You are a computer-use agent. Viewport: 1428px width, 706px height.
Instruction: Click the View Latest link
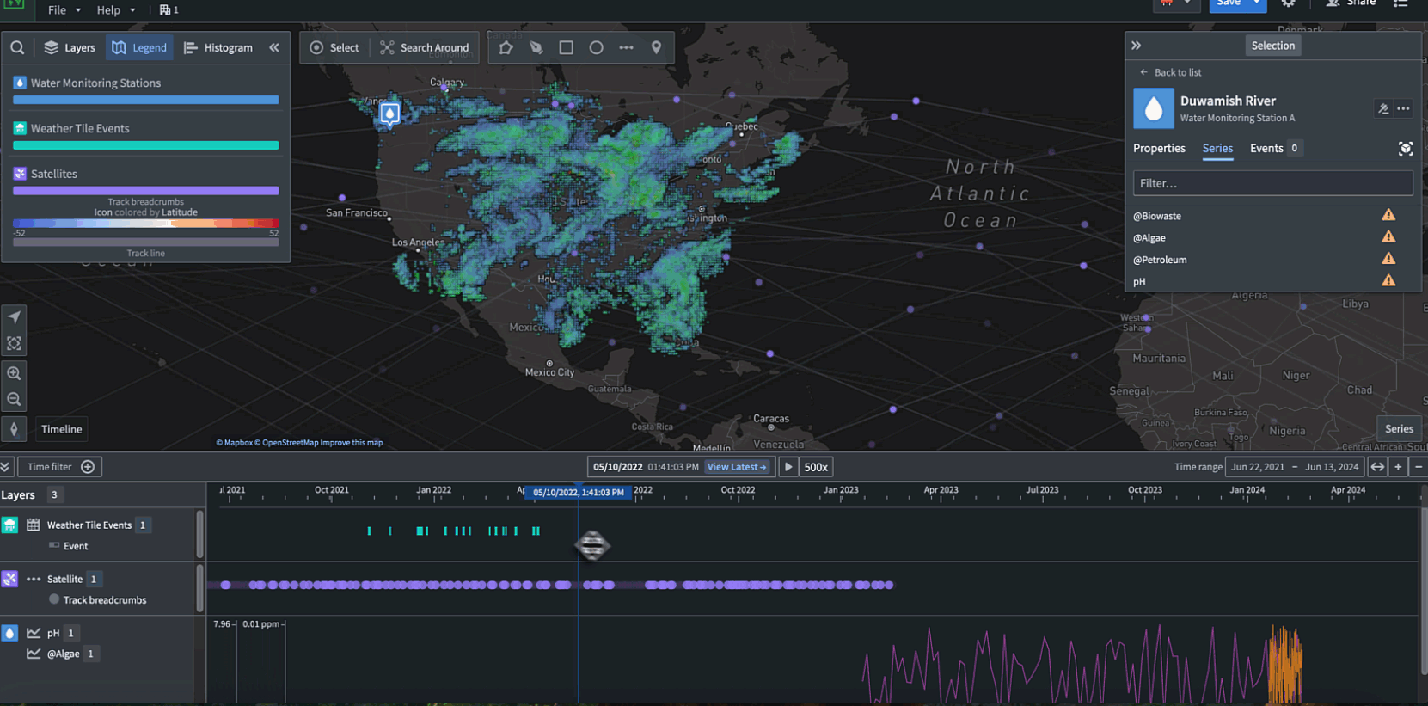tap(736, 467)
